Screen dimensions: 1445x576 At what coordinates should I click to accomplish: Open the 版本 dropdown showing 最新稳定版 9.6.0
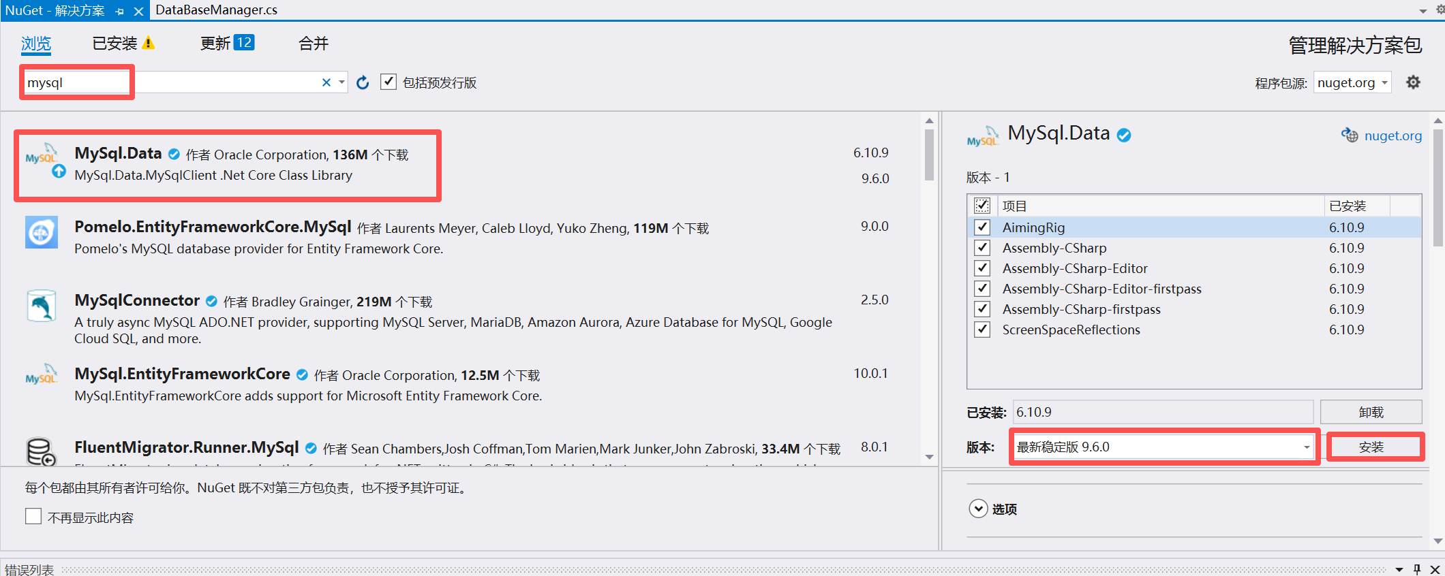pyautogui.click(x=1163, y=447)
